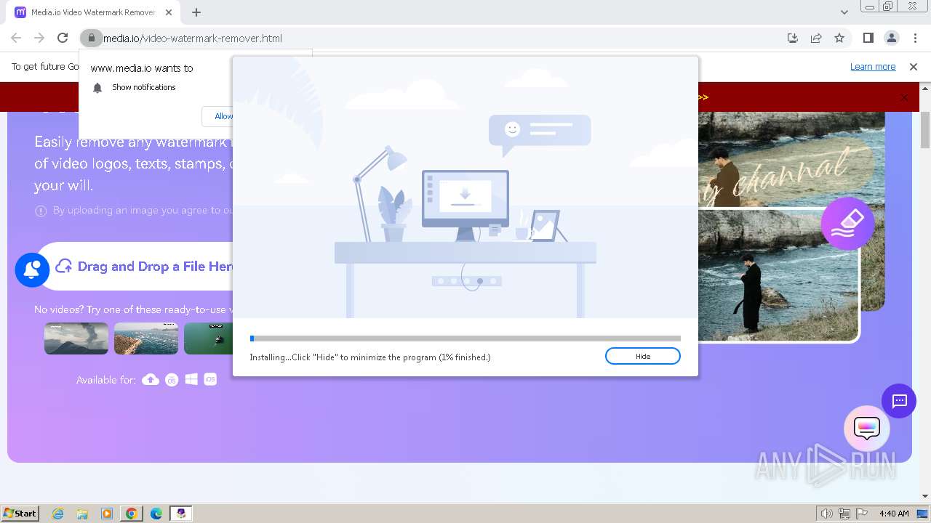This screenshot has width=931, height=523.
Task: Share this page icon
Action: coord(816,38)
